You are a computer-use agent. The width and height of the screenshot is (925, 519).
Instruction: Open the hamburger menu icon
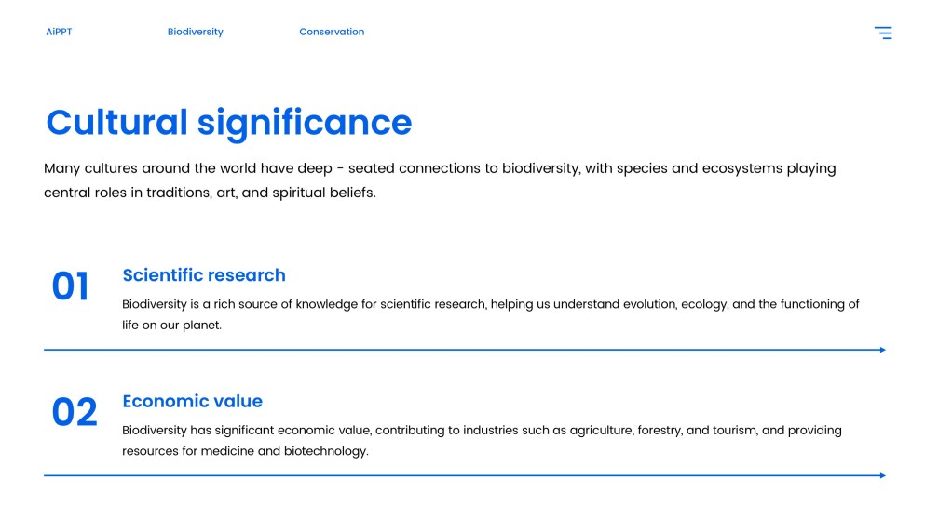point(882,33)
